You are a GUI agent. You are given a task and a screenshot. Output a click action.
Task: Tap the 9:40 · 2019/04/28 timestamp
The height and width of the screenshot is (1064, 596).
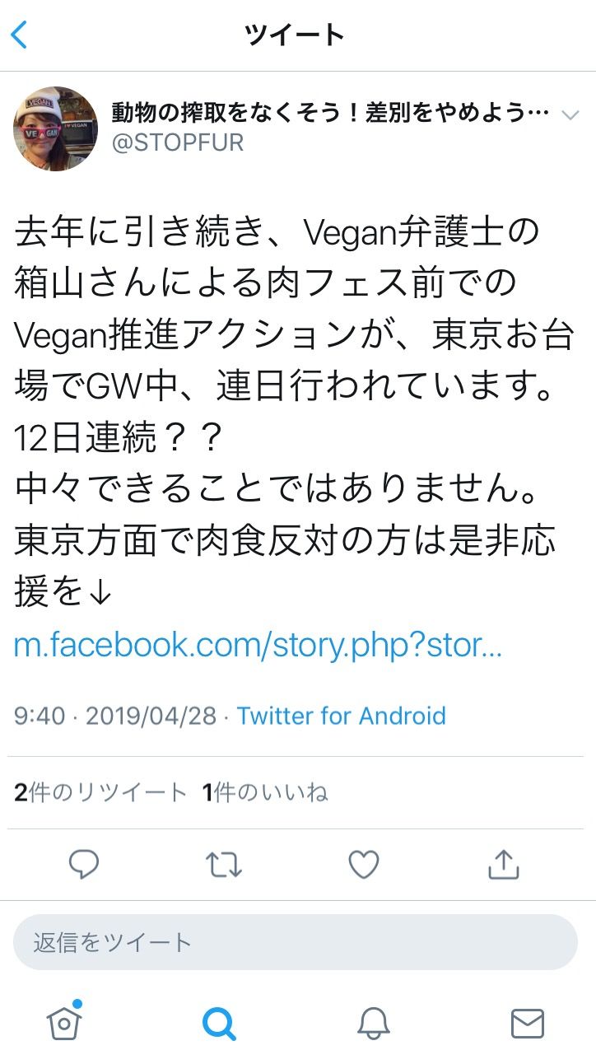115,715
